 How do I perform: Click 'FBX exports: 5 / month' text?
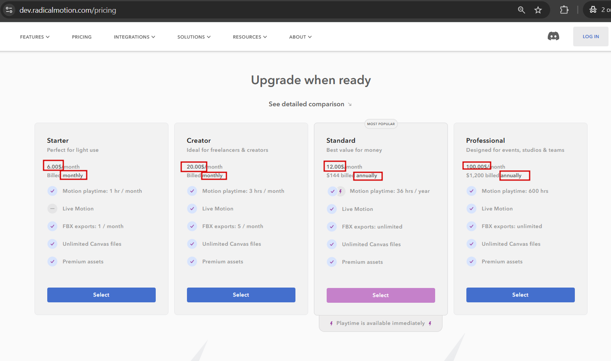(x=233, y=226)
